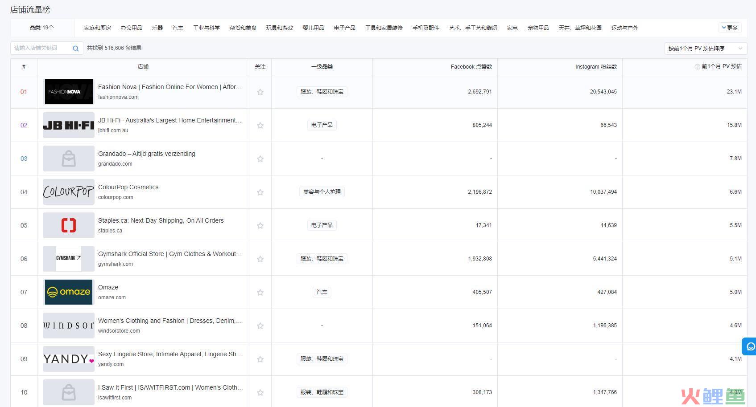Open the chat support bubble icon
The height and width of the screenshot is (407, 756).
[751, 346]
